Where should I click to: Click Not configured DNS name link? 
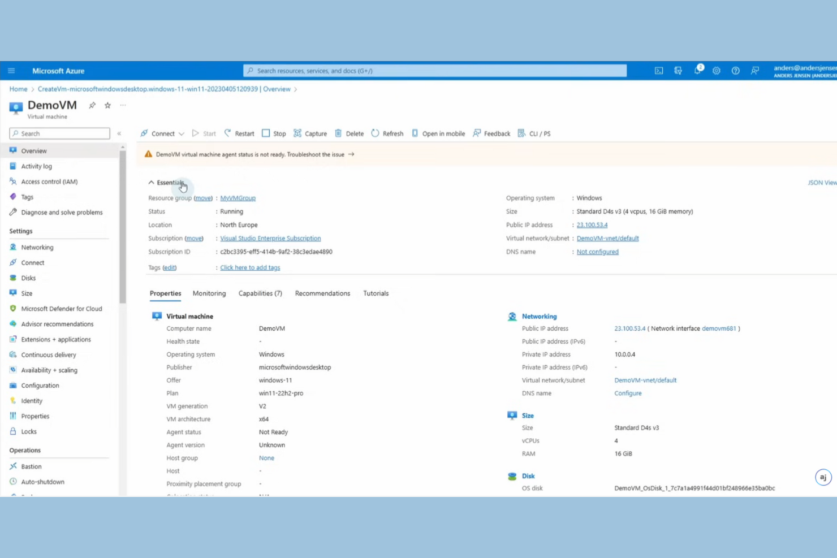click(x=597, y=252)
